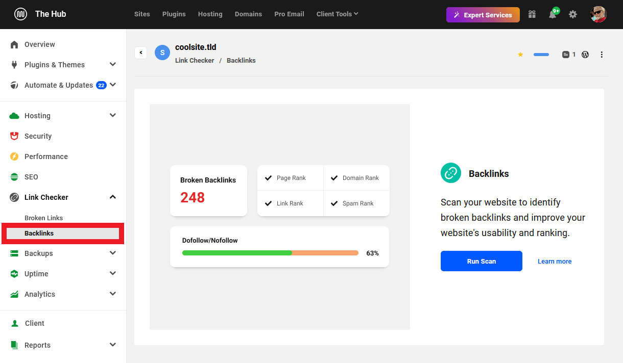Viewport: 623px width, 363px height.
Task: Open the WordPress admin icon for coolsite.tld
Action: point(585,54)
